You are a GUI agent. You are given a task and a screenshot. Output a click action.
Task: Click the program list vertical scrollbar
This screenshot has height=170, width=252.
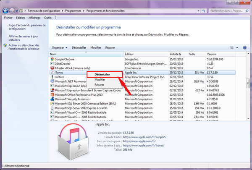248,84
